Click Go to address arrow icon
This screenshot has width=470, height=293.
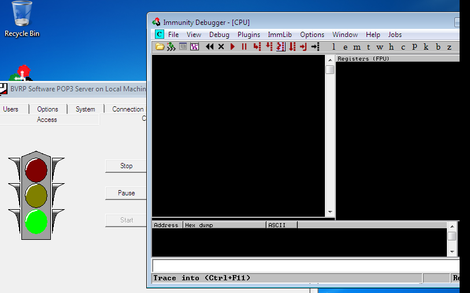pyautogui.click(x=315, y=47)
